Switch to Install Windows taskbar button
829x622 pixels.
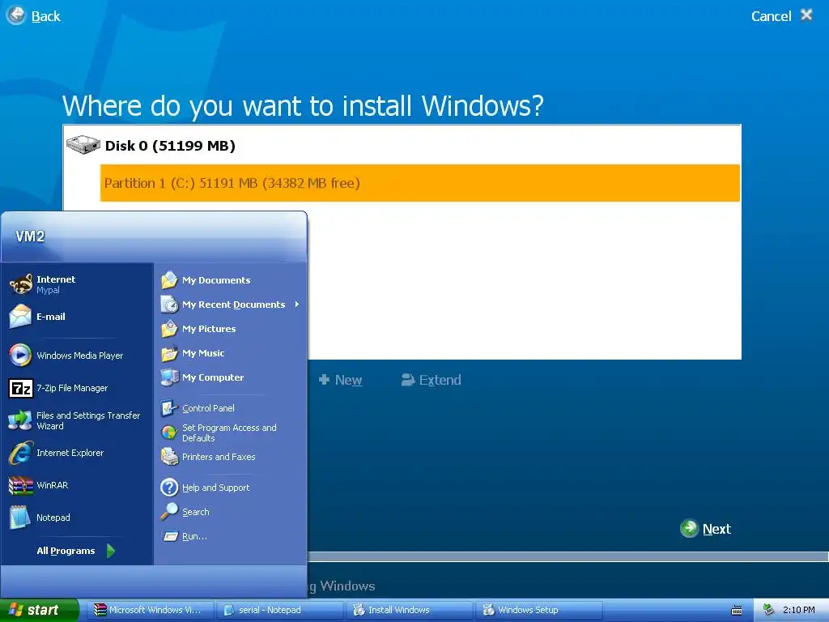pyautogui.click(x=409, y=610)
